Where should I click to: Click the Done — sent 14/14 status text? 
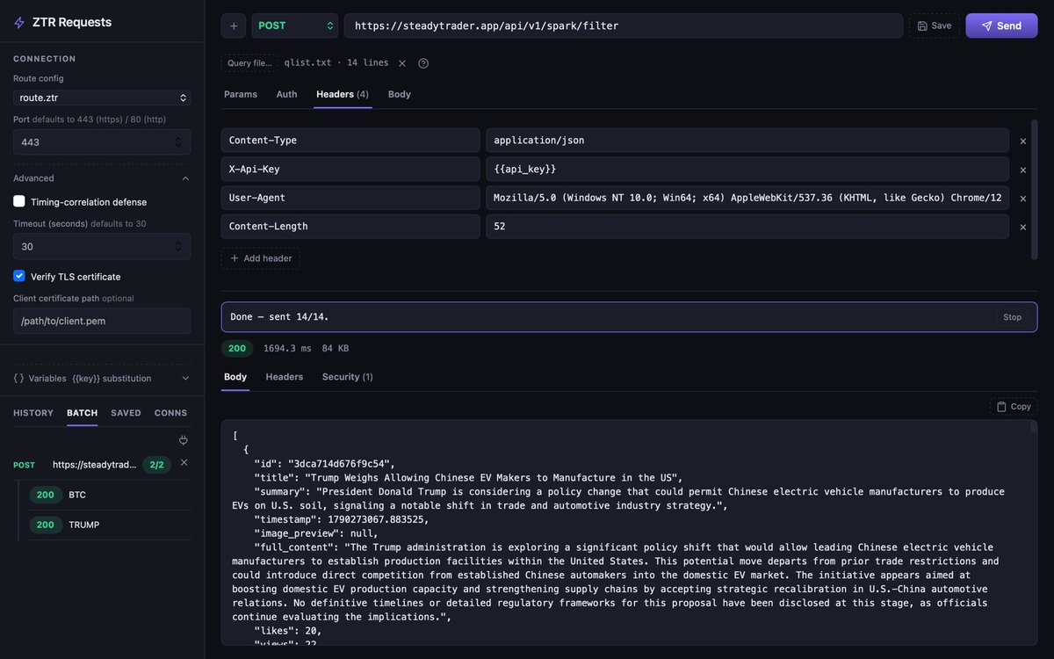click(279, 317)
